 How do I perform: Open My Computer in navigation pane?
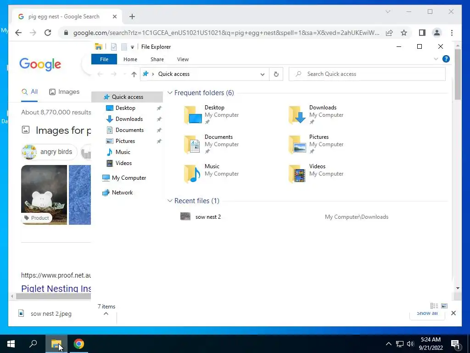129,178
